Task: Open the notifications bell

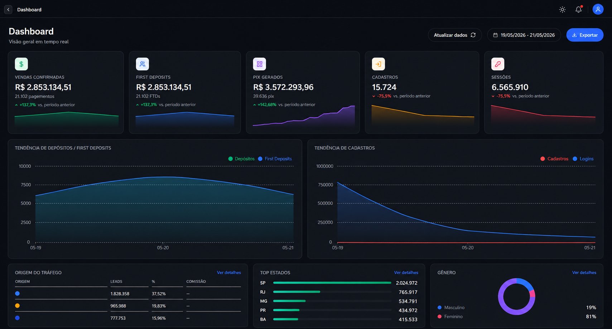Action: tap(578, 10)
